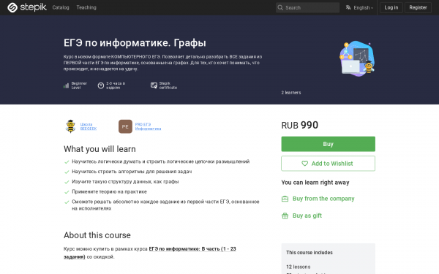
Task: Open the Buy from the company link
Action: (x=323, y=199)
